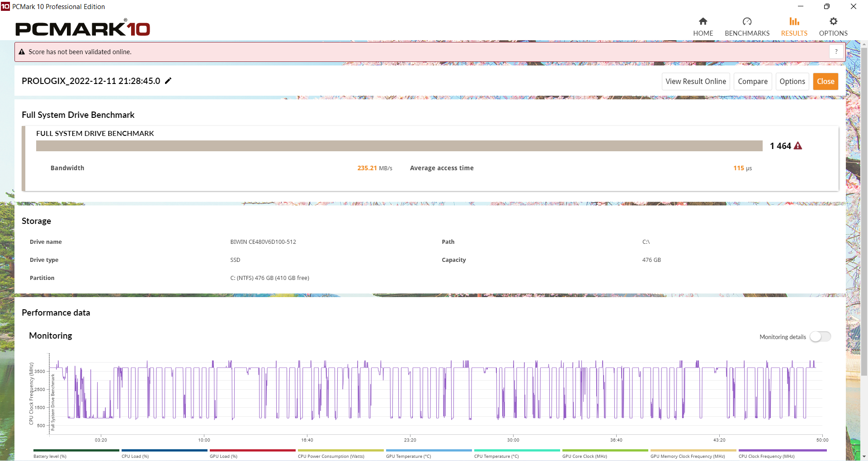
Task: Click the PCMark 10 logo
Action: tap(83, 28)
